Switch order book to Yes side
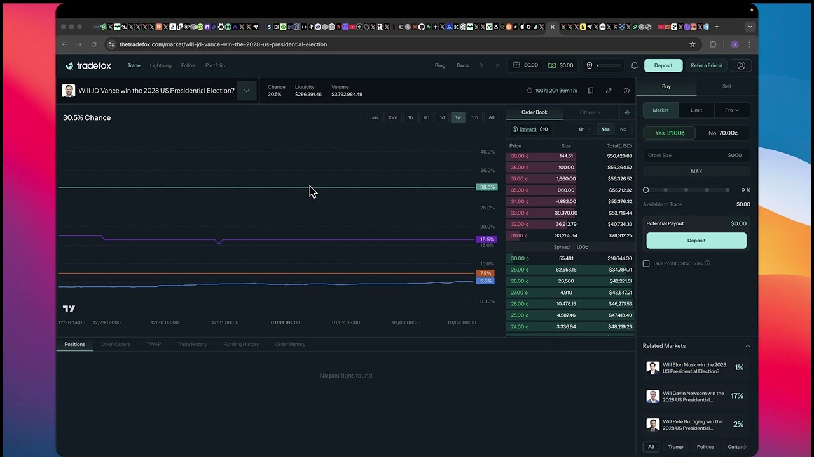This screenshot has width=814, height=457. (x=605, y=129)
